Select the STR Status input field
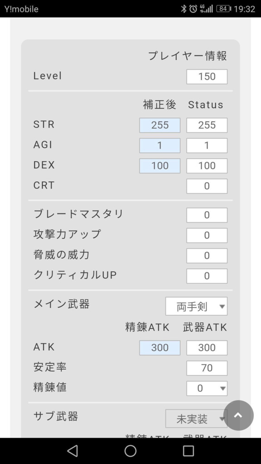261x464 pixels. coord(207,125)
